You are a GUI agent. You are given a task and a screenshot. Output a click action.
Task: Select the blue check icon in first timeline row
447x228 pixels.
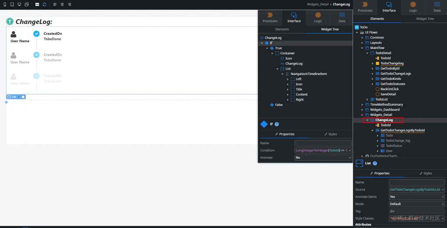[x=36, y=34]
